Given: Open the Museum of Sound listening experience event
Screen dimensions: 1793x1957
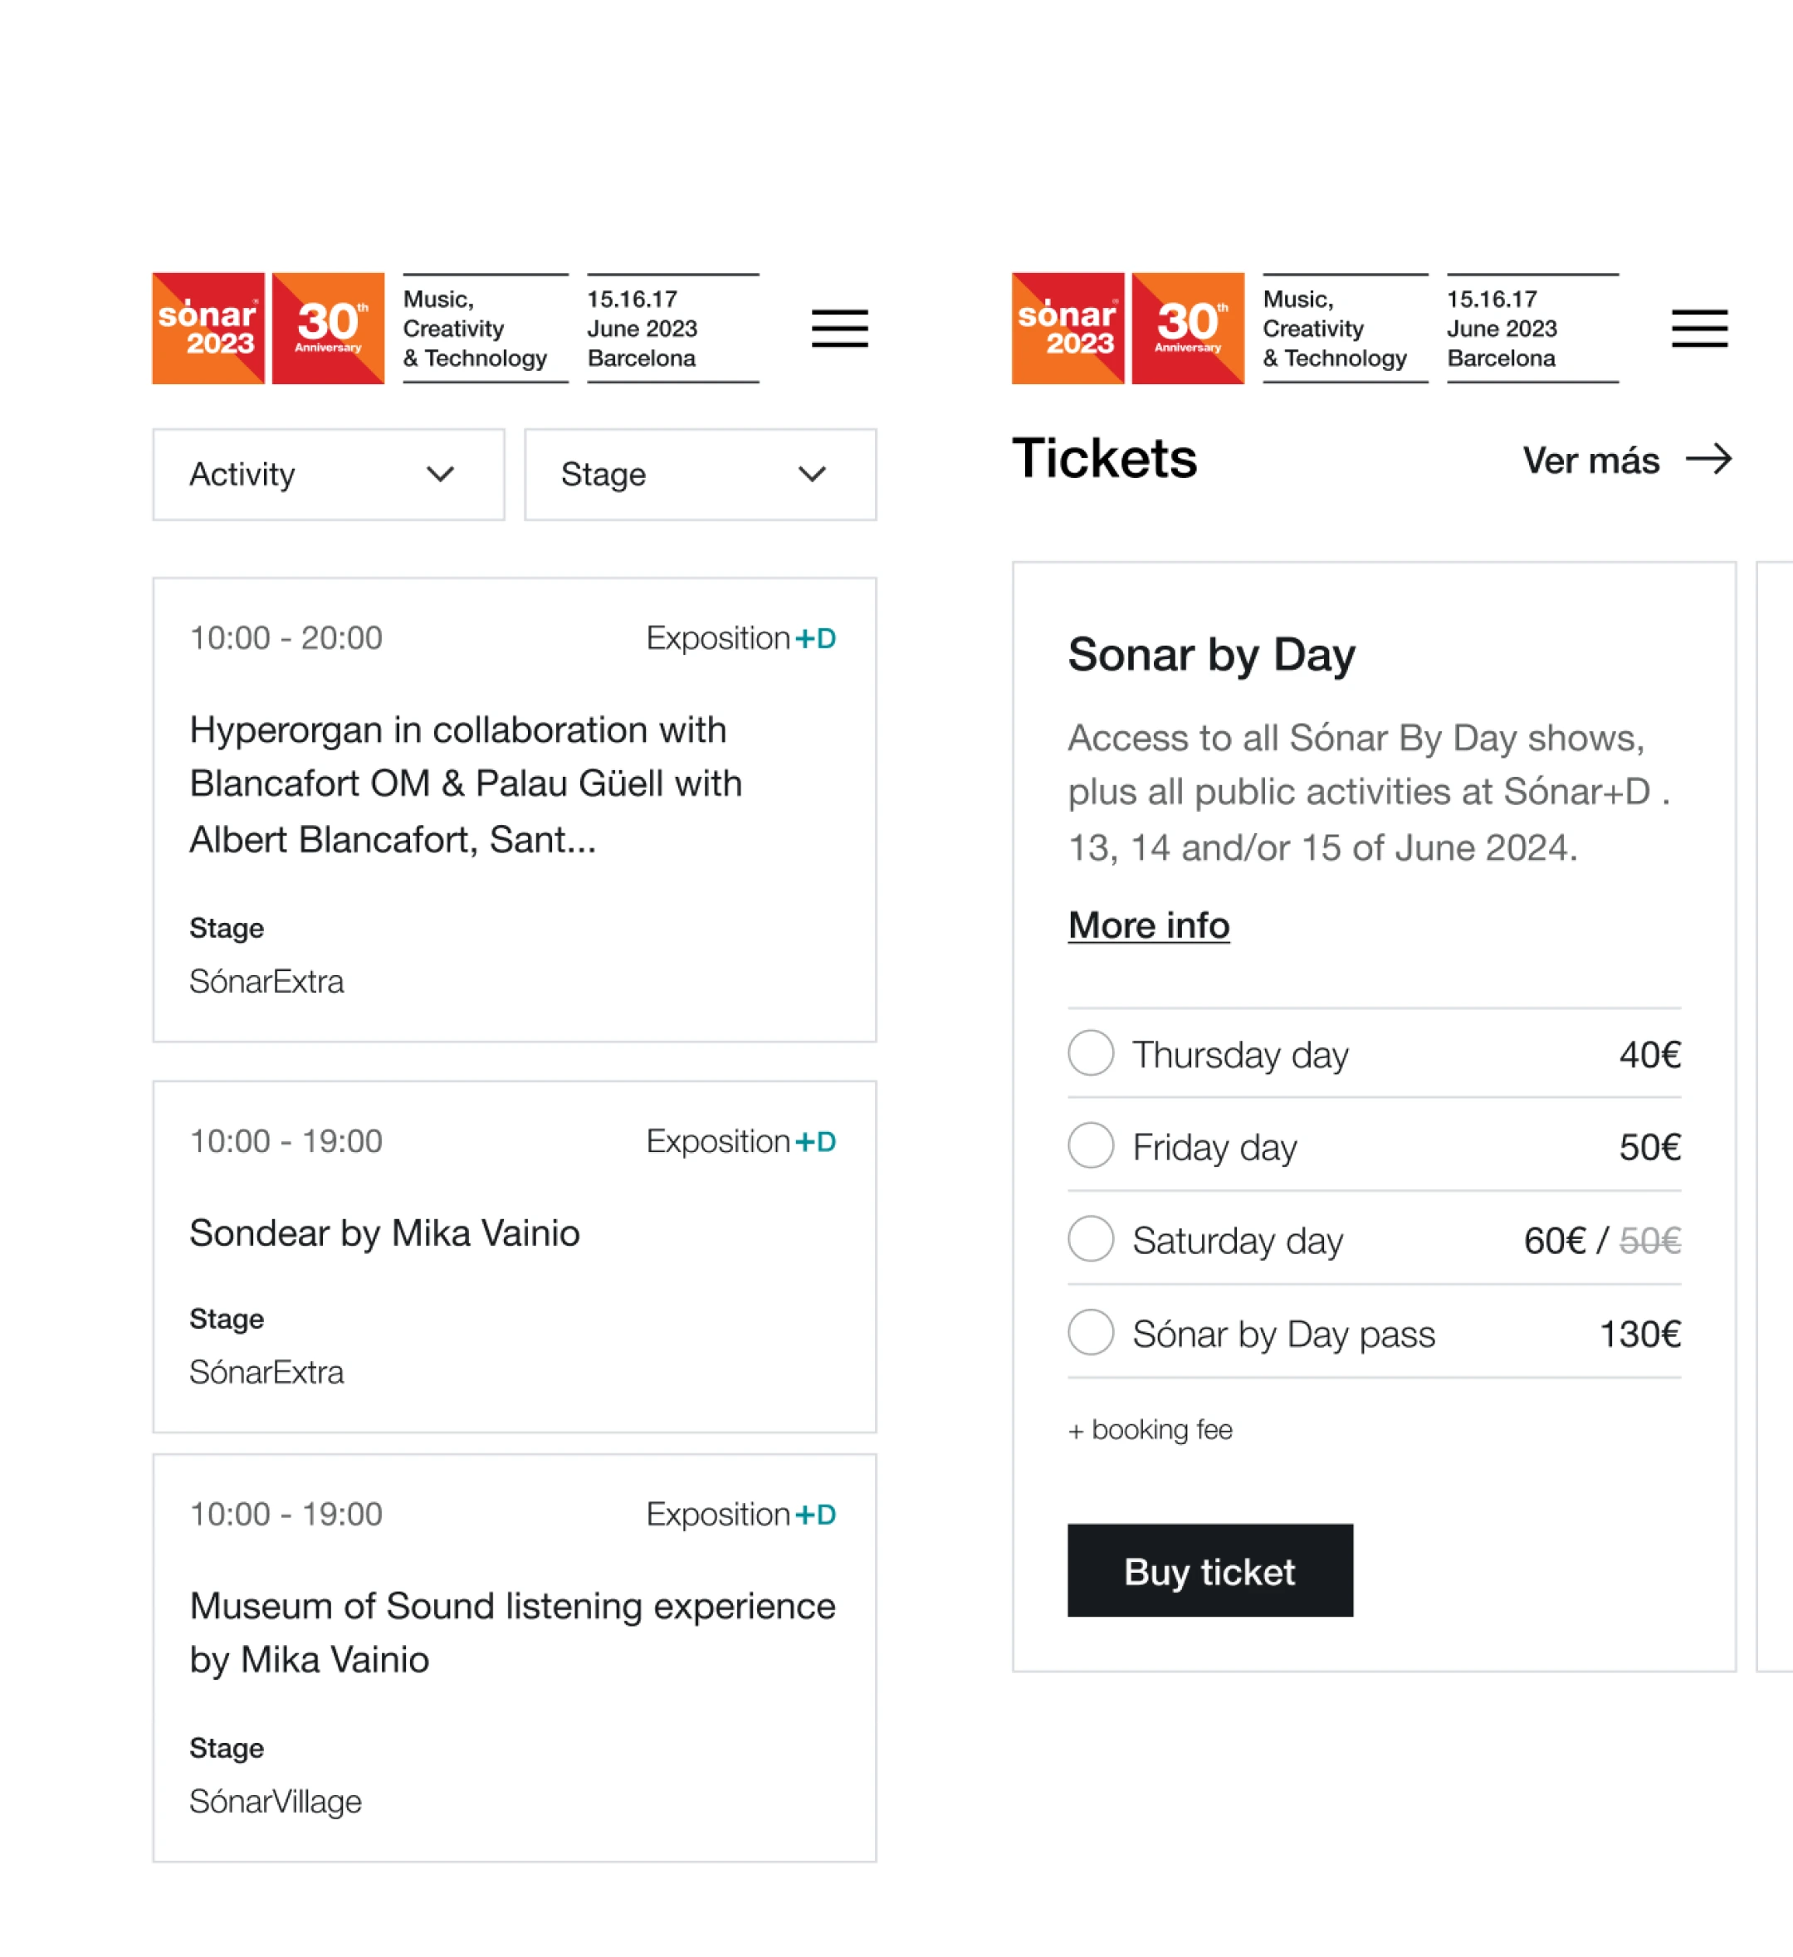Looking at the screenshot, I should [x=511, y=1632].
